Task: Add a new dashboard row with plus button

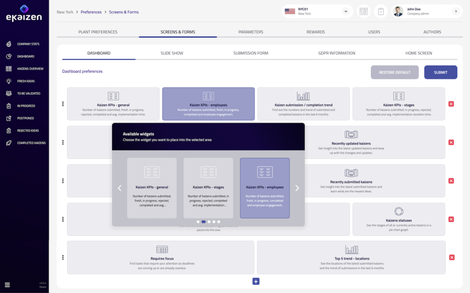Action: (x=256, y=282)
